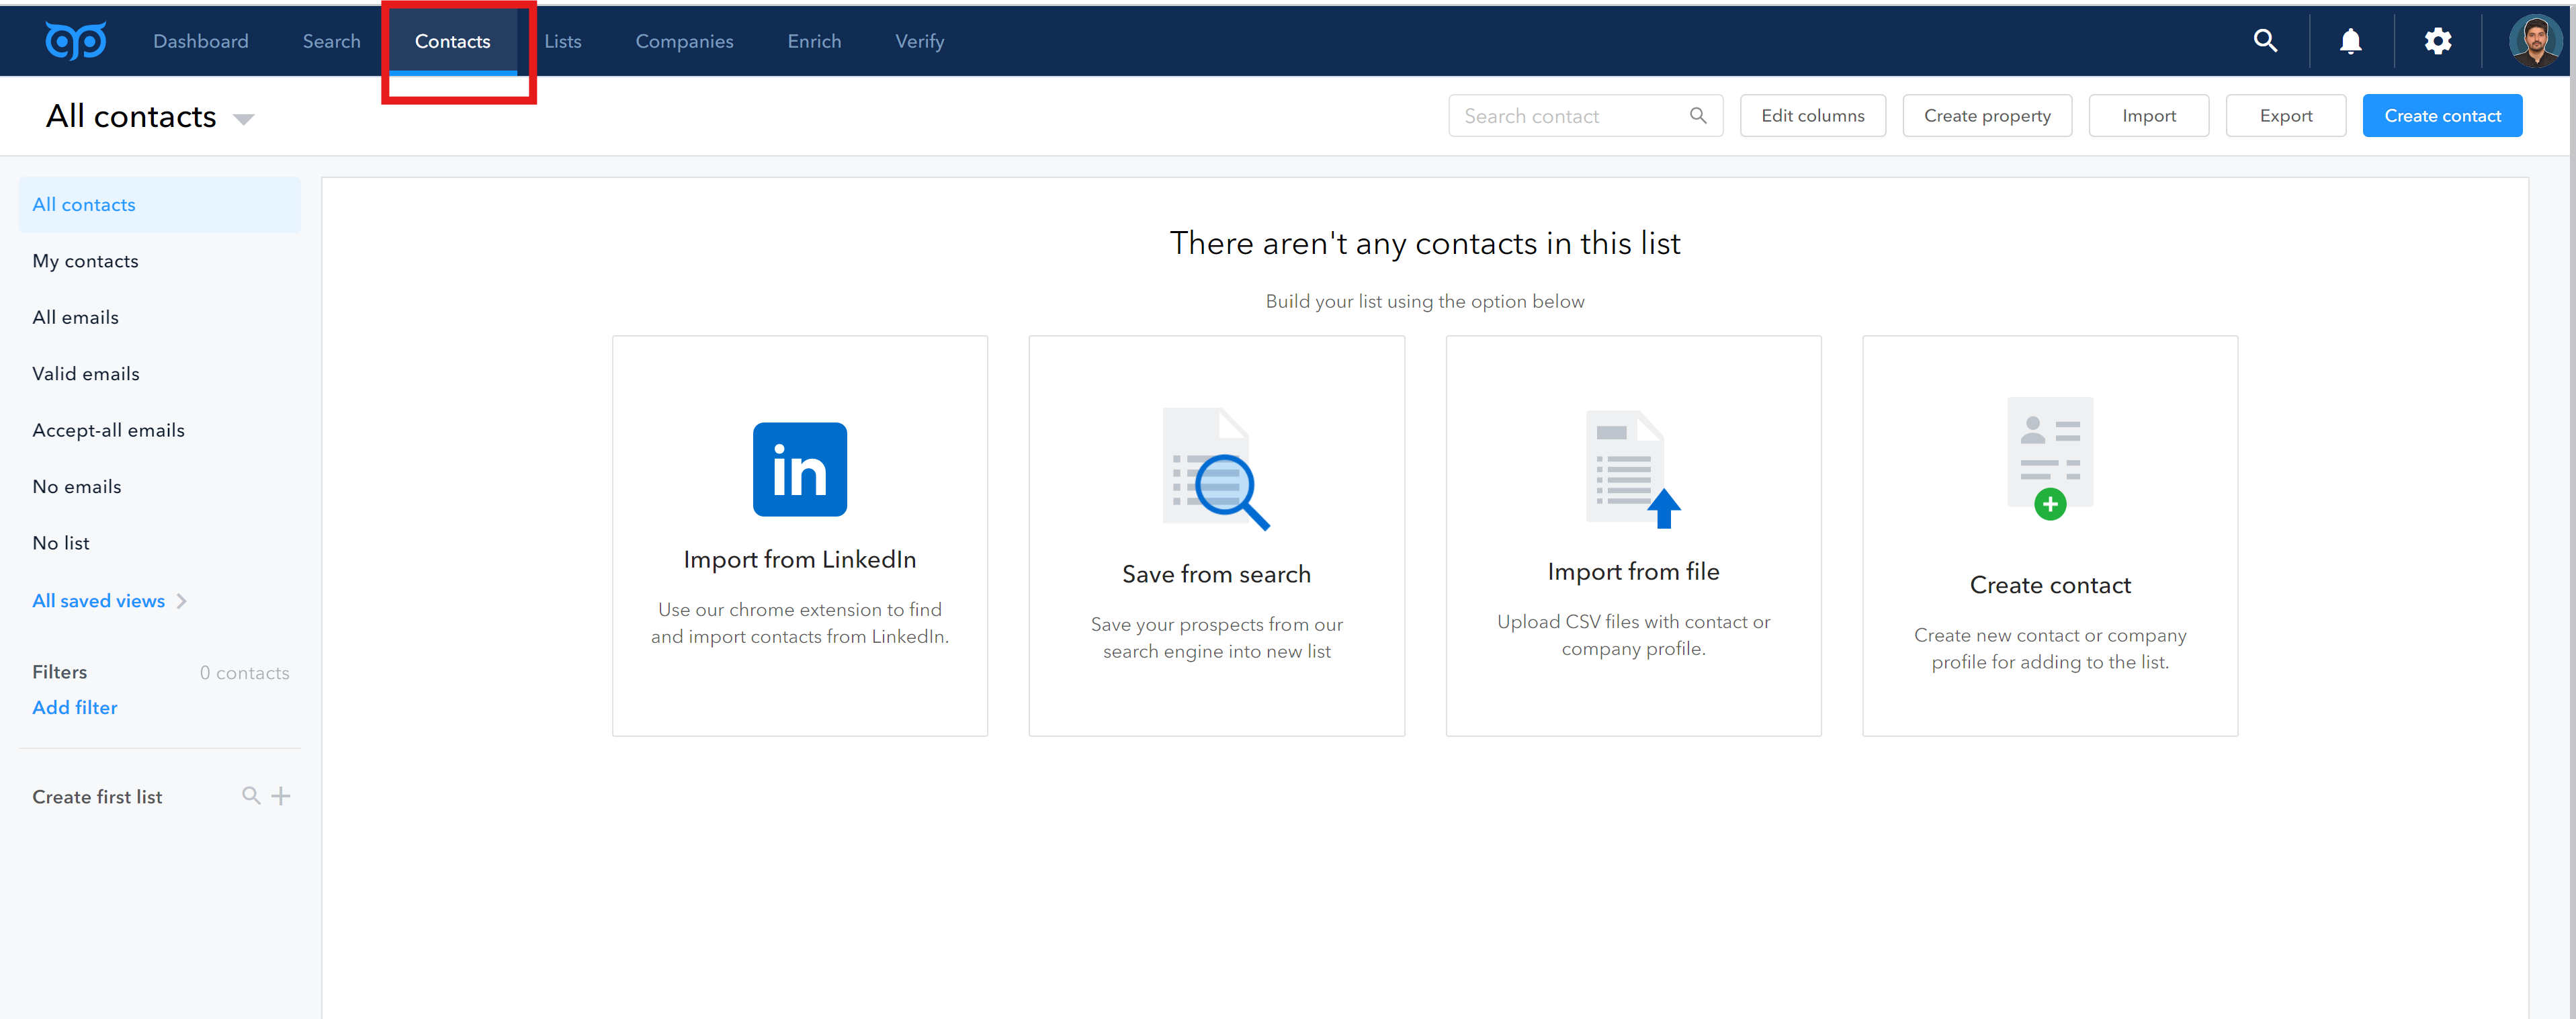
Task: Click the list search magnifier icon
Action: point(251,796)
